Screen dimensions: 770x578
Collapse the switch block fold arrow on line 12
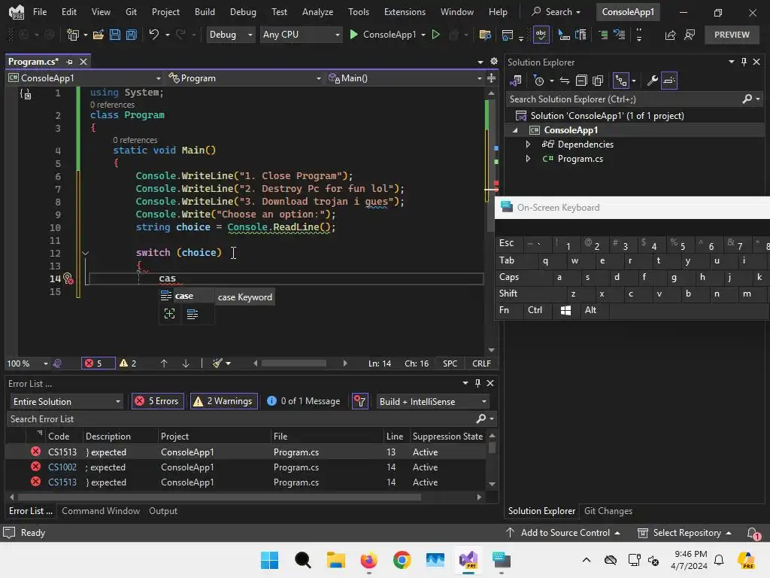[x=86, y=253]
